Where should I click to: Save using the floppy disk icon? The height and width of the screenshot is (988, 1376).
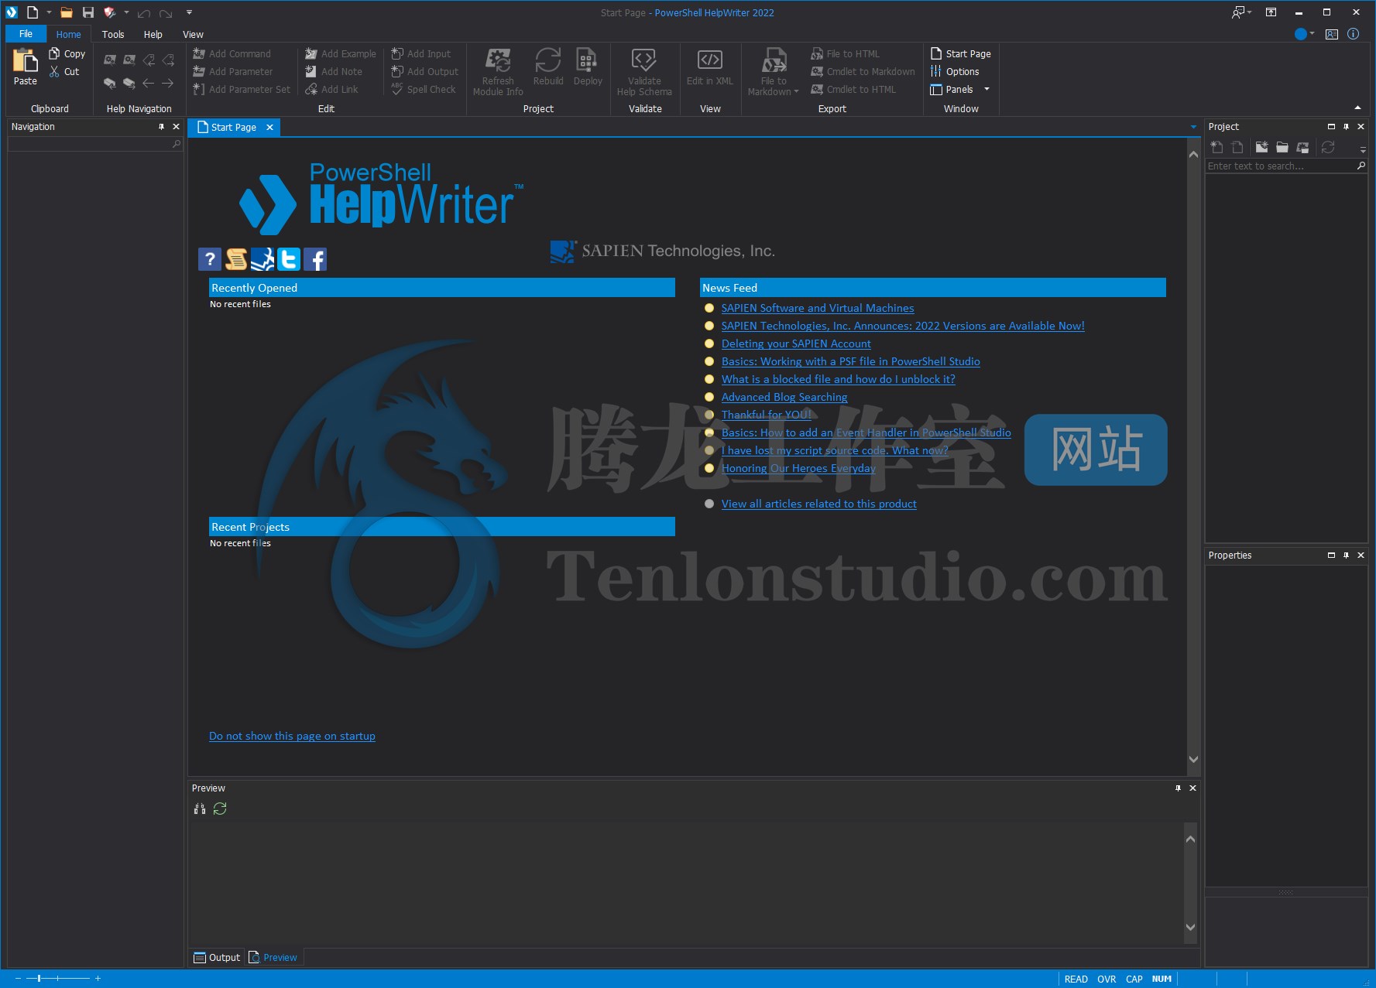88,12
